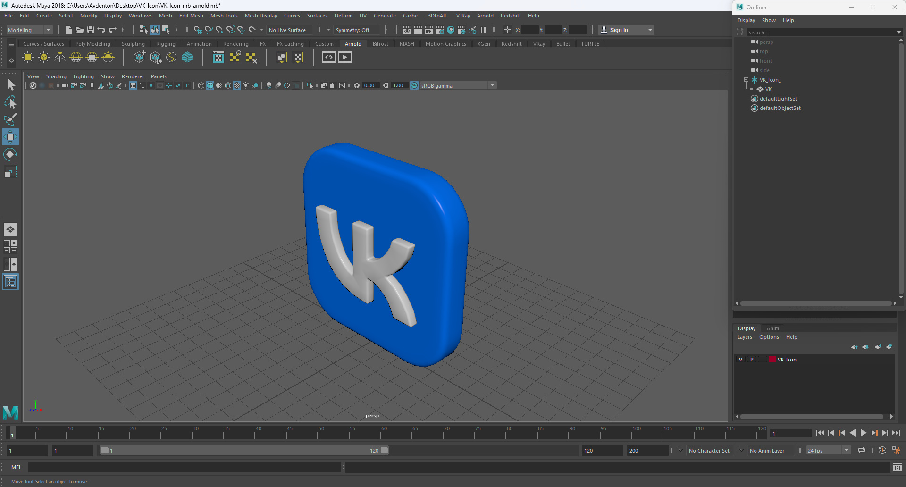This screenshot has height=487, width=906.
Task: Redo the last action
Action: tap(112, 30)
